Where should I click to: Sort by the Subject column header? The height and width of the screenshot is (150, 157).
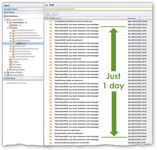[58, 19]
